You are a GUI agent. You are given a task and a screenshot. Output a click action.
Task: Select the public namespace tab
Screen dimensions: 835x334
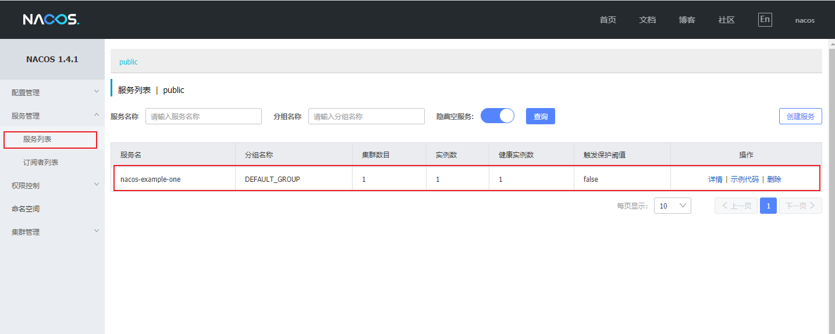pyautogui.click(x=129, y=62)
